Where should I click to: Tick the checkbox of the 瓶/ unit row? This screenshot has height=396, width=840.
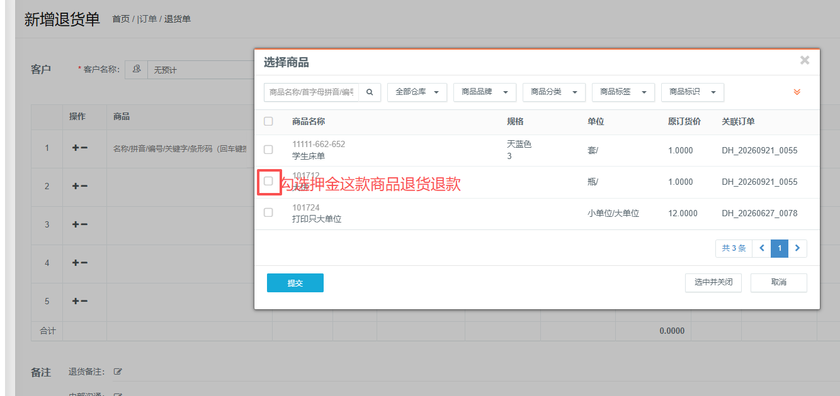point(268,181)
